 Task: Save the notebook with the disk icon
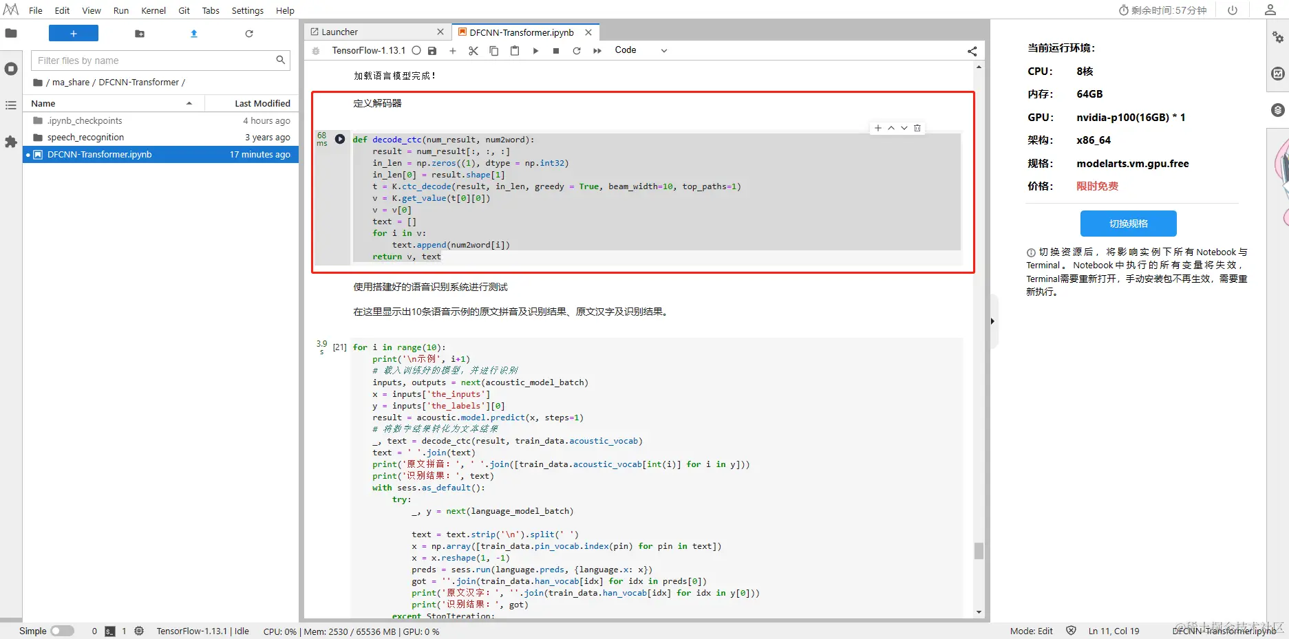pos(432,51)
